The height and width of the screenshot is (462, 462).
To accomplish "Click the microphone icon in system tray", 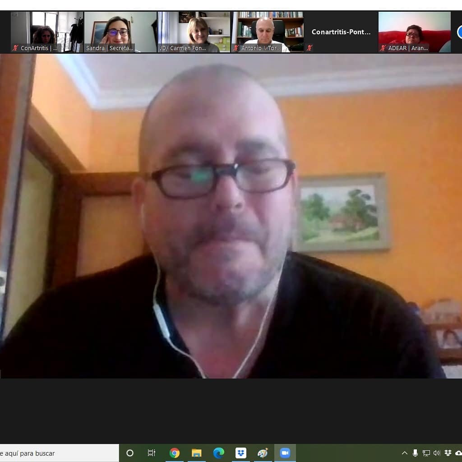I will (x=415, y=453).
